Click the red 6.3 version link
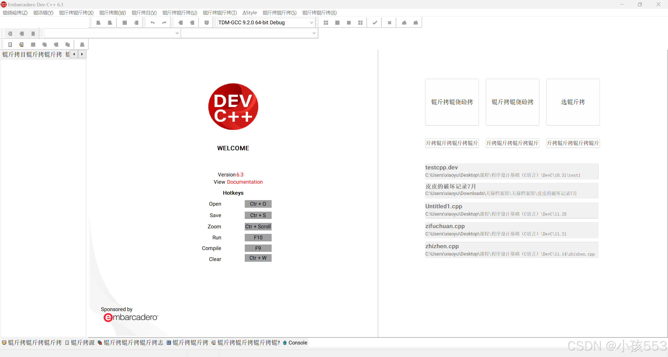The width and height of the screenshot is (668, 357). click(x=240, y=175)
